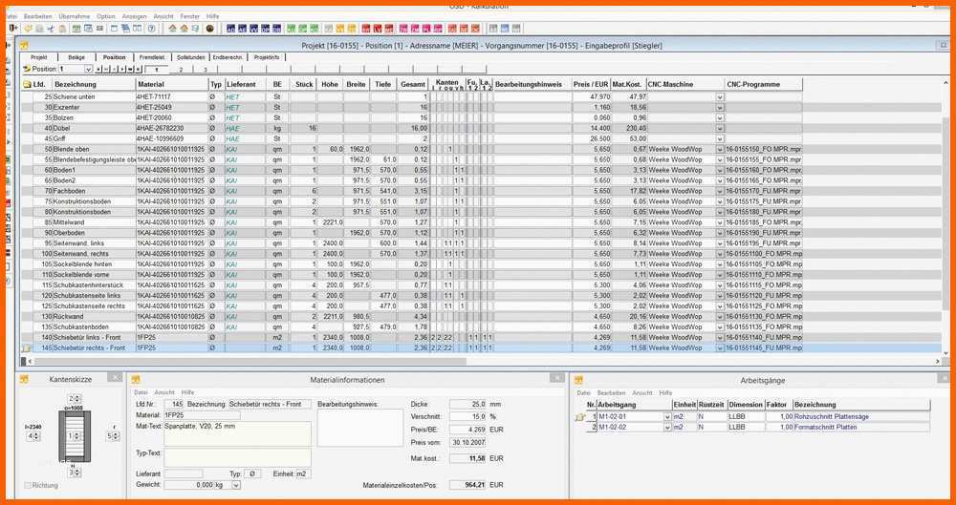Click the Material column header
This screenshot has height=505, width=956.
(172, 84)
